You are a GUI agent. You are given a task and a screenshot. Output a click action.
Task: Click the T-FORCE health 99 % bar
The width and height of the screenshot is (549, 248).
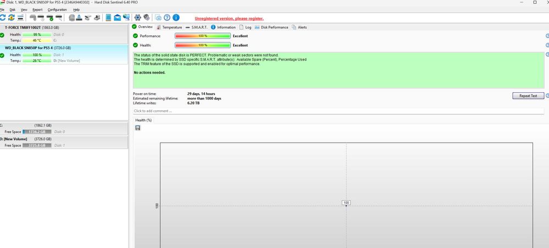[37, 35]
